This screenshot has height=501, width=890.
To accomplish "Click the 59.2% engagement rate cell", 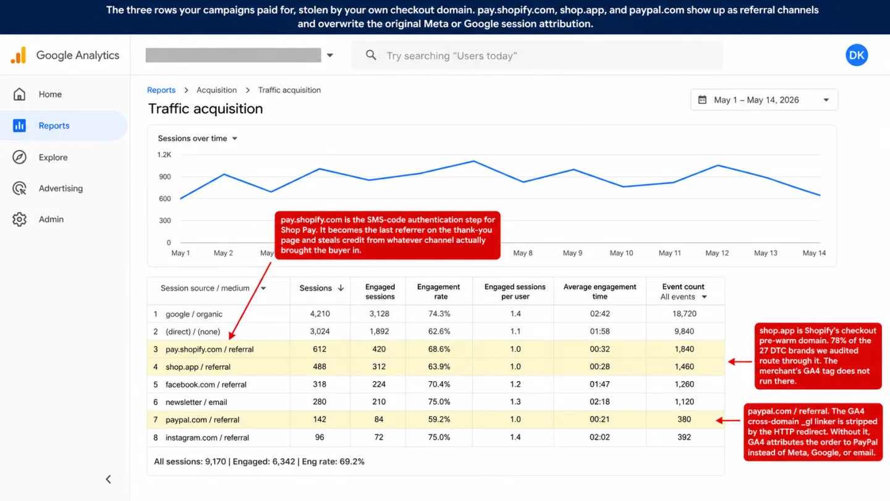I will 439,419.
